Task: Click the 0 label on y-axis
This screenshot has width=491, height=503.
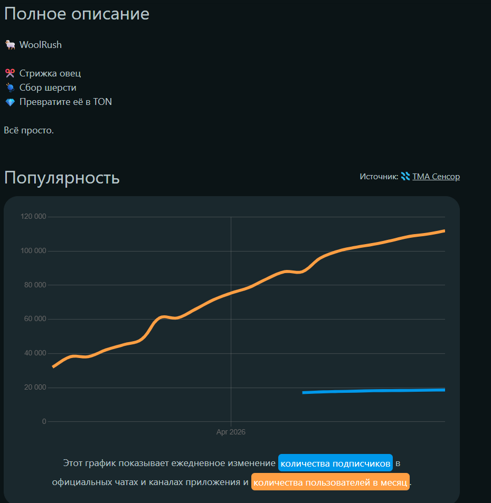Action: [x=44, y=421]
